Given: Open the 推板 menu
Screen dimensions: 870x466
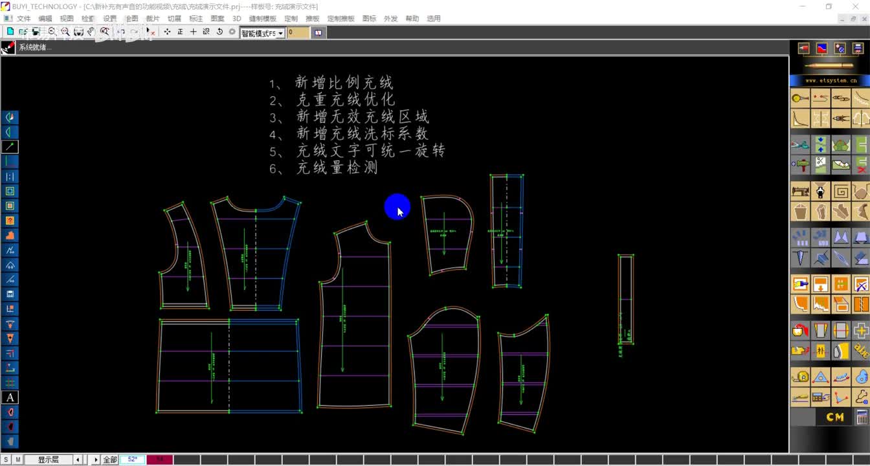Looking at the screenshot, I should pyautogui.click(x=313, y=19).
